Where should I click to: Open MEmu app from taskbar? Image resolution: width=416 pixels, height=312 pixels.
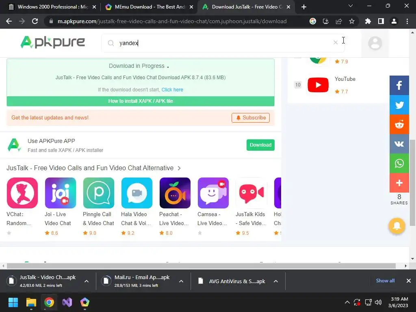point(85,302)
